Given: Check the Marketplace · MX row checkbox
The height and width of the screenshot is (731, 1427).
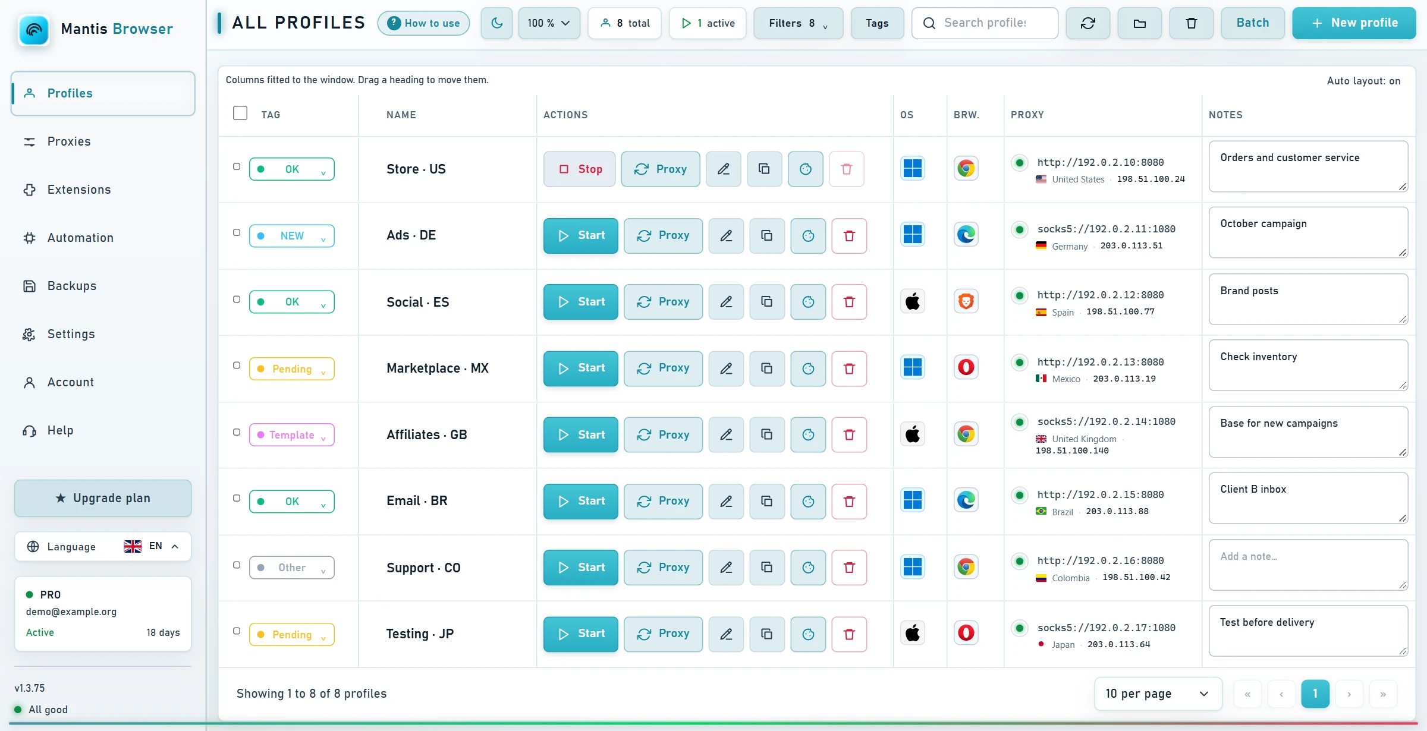Looking at the screenshot, I should coord(237,366).
